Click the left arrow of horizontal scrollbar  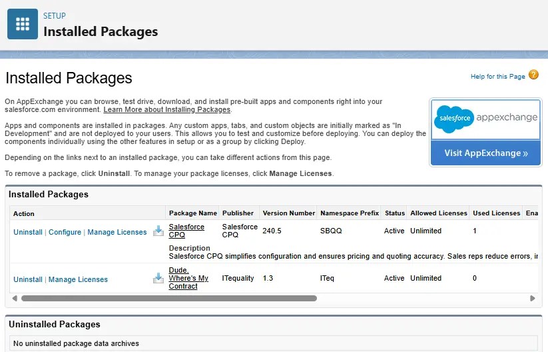click(15, 299)
